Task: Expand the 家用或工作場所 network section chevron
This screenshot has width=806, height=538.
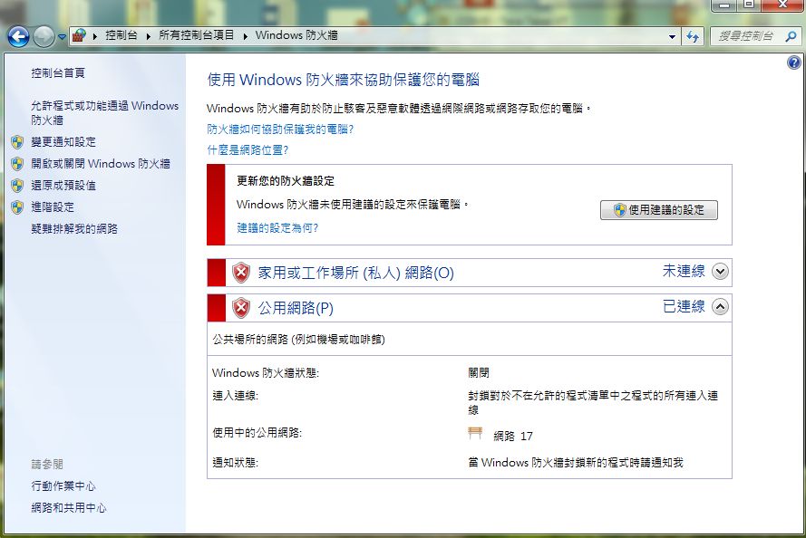Action: [720, 271]
